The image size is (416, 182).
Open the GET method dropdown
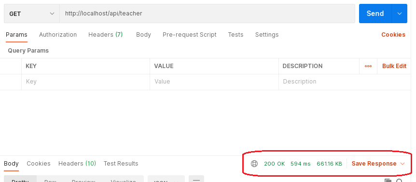pyautogui.click(x=32, y=14)
